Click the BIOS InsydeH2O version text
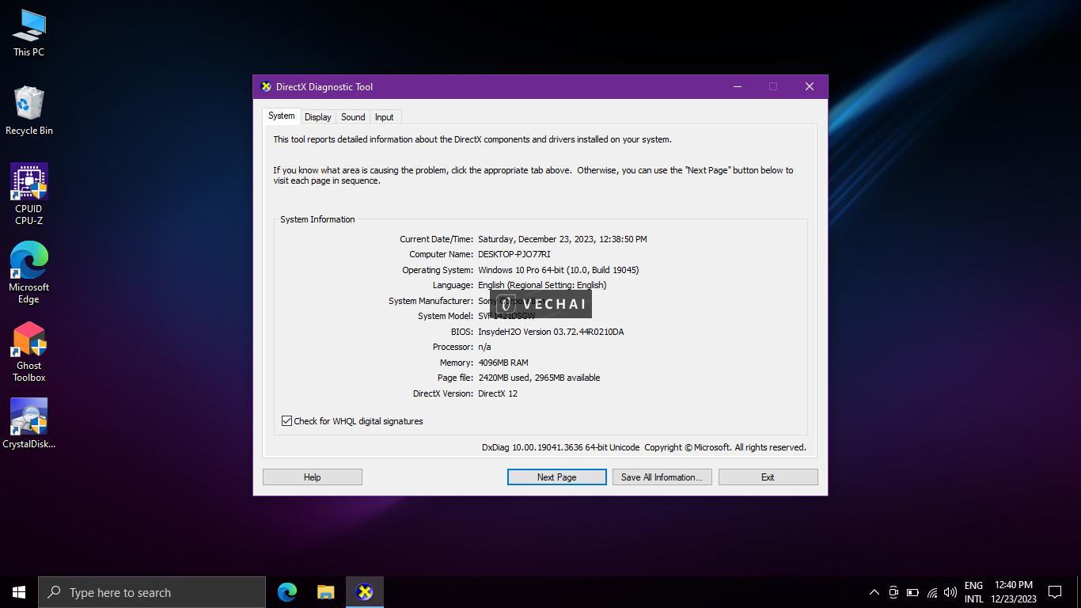1081x608 pixels. (x=551, y=332)
